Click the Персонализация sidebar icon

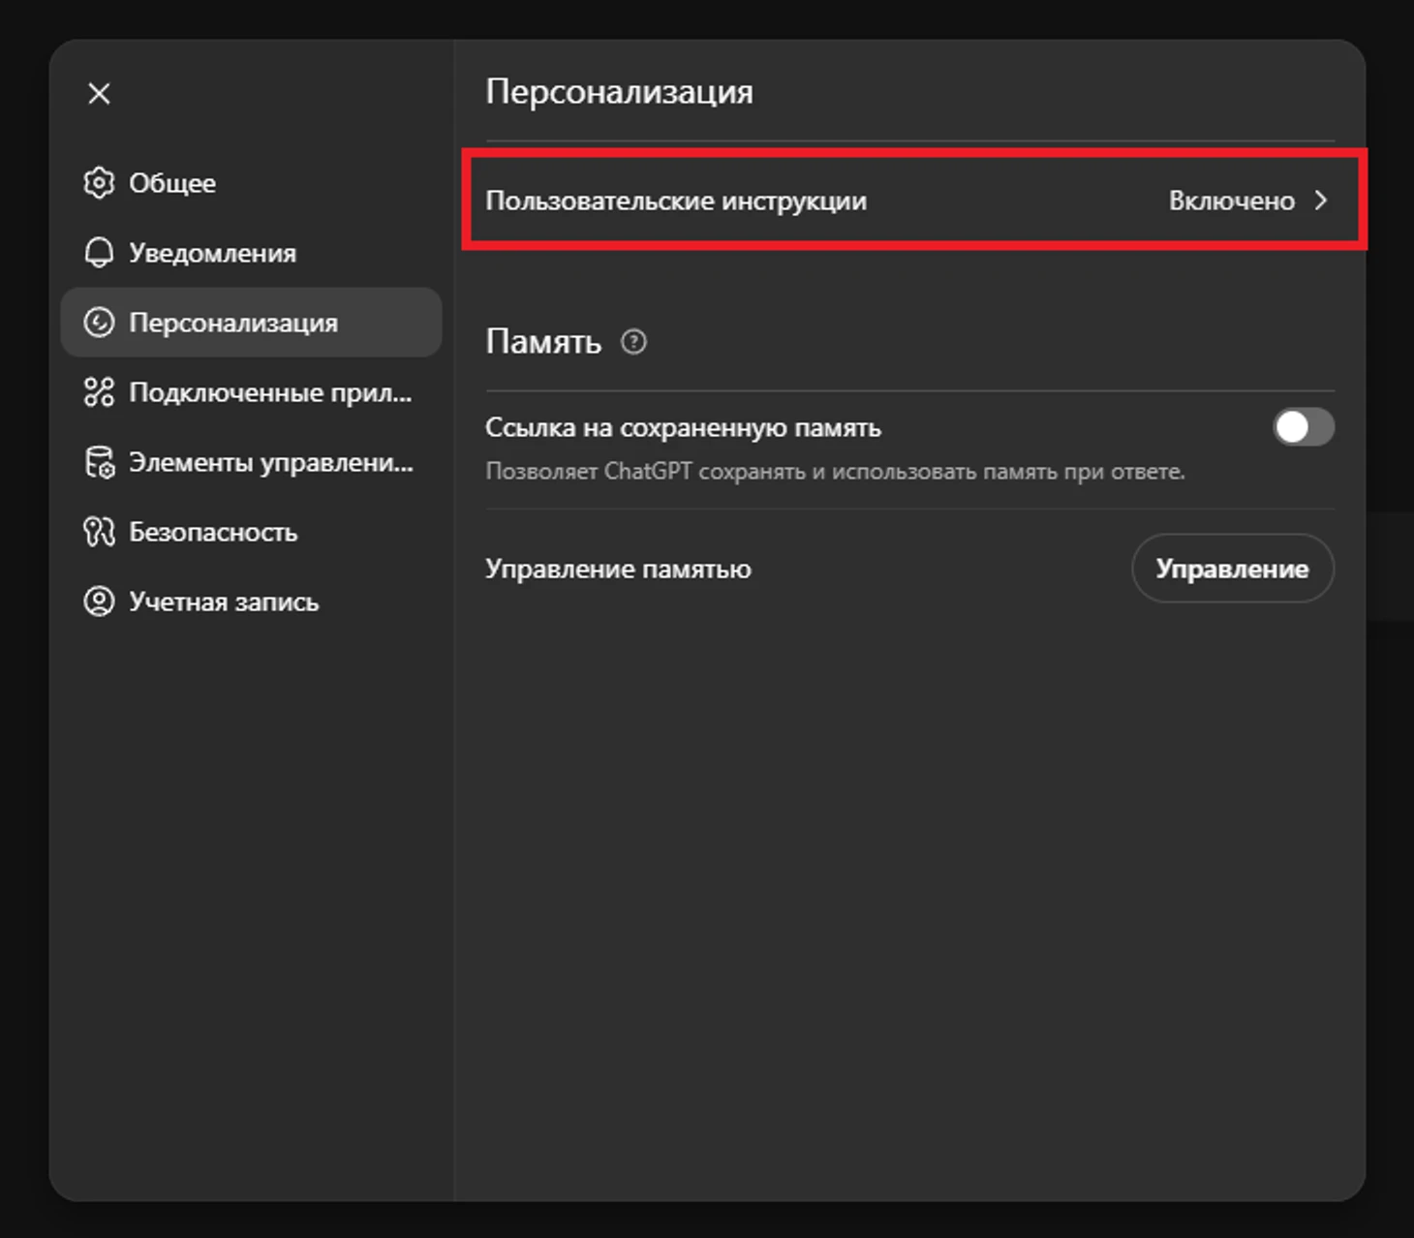tap(99, 323)
